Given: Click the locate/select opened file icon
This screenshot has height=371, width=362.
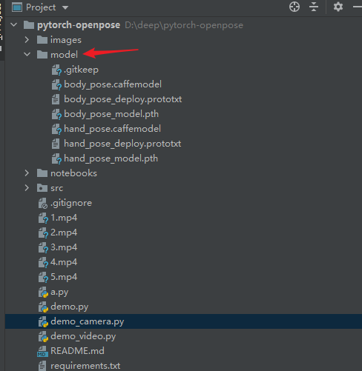Looking at the screenshot, I should click(294, 7).
